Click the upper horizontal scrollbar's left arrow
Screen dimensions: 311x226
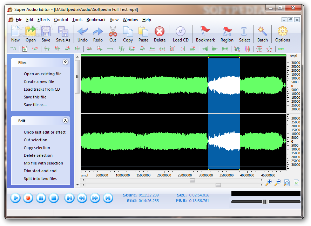tap(83, 180)
